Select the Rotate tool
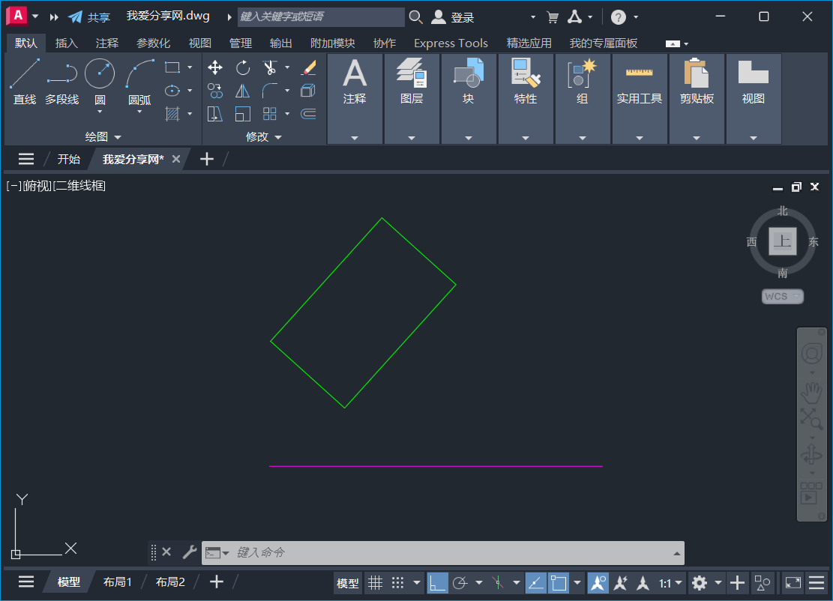Image resolution: width=833 pixels, height=601 pixels. pos(241,67)
